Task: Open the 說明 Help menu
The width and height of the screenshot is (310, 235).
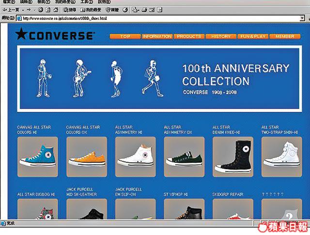Action: point(104,2)
